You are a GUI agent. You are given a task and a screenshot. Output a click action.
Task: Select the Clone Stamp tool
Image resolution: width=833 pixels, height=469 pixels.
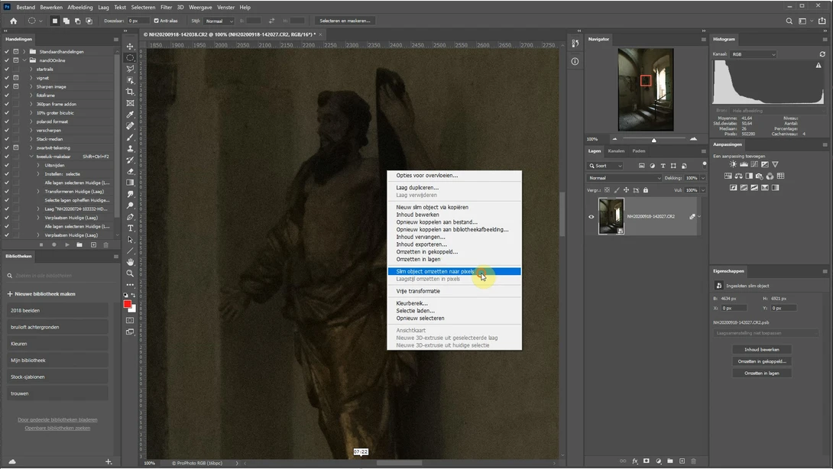click(130, 149)
